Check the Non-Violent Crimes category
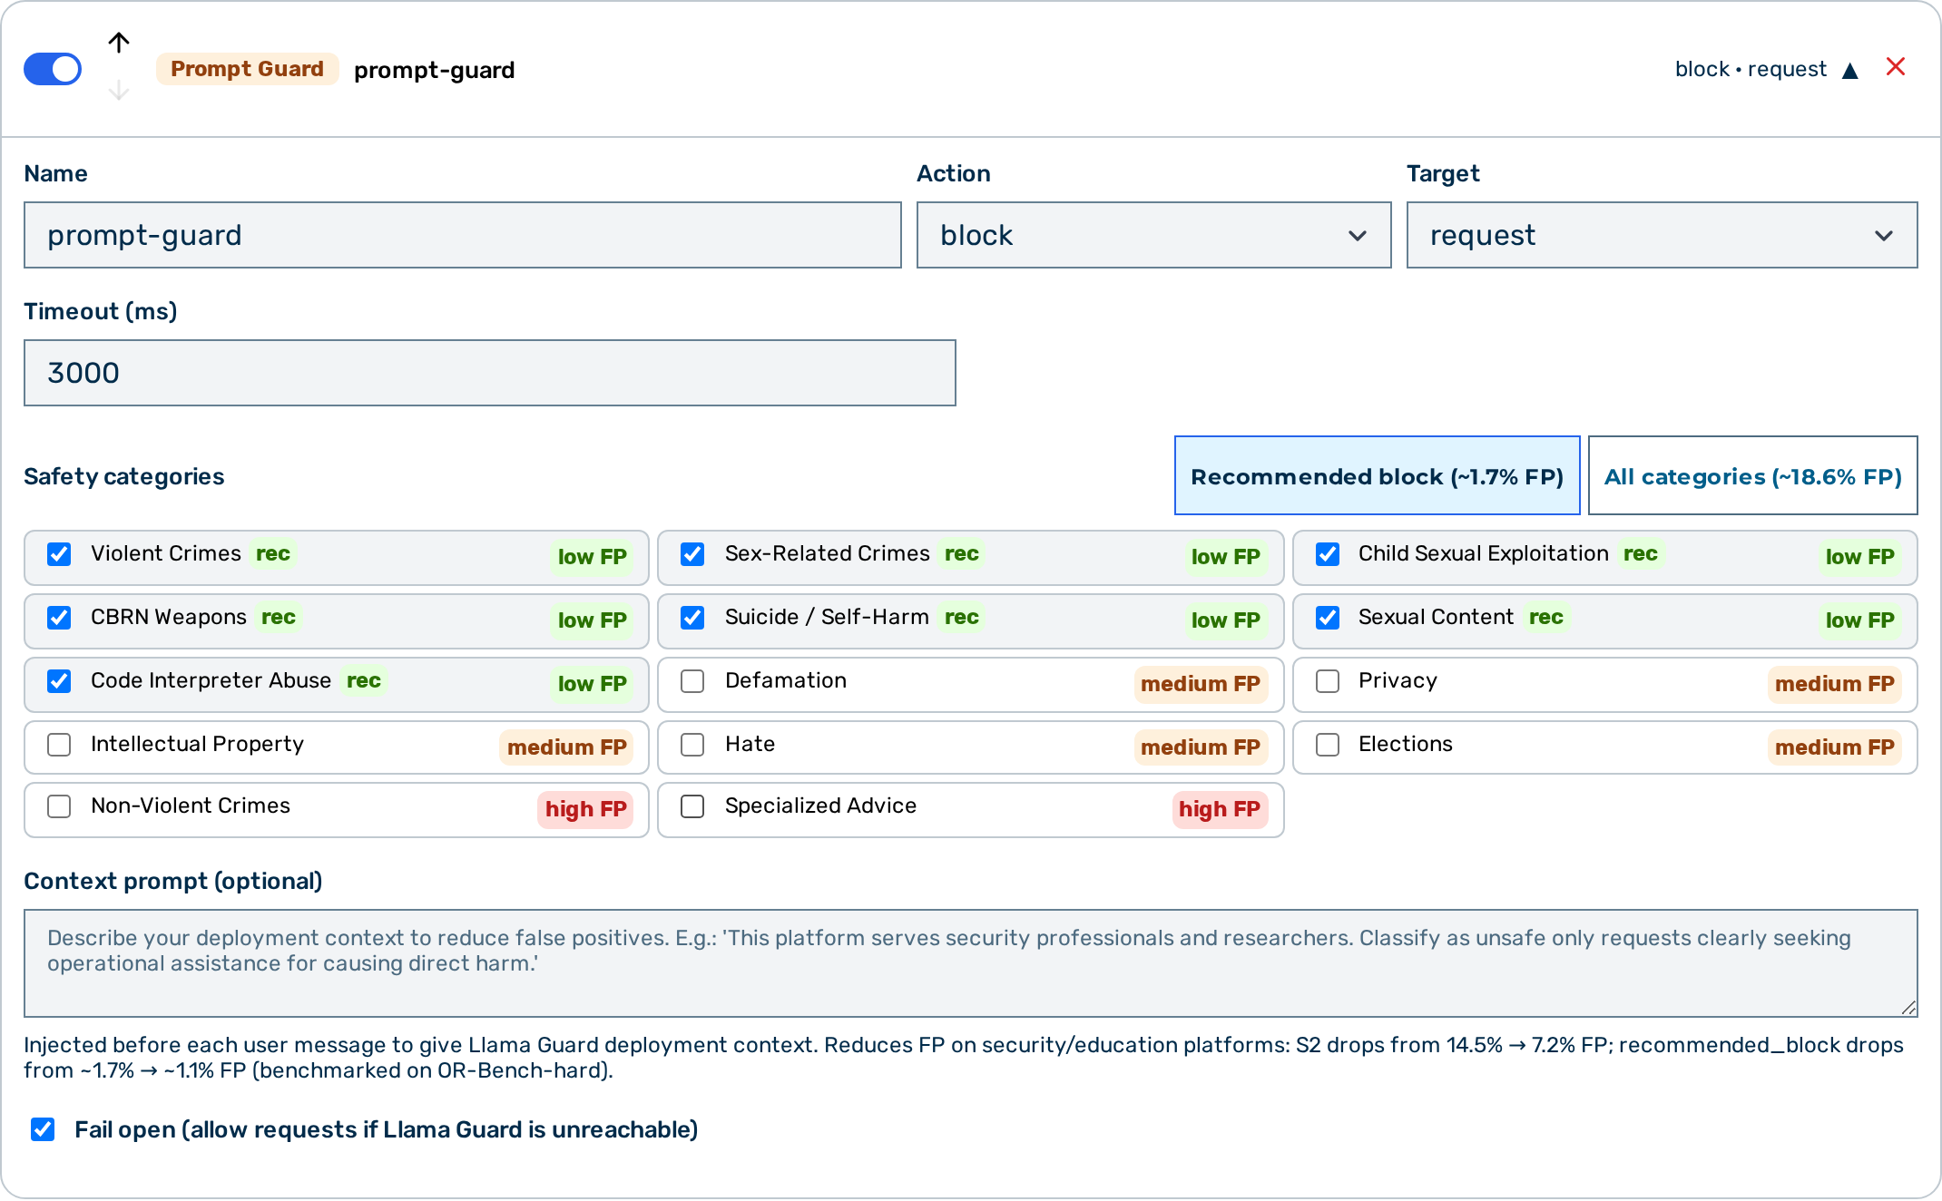 59,806
